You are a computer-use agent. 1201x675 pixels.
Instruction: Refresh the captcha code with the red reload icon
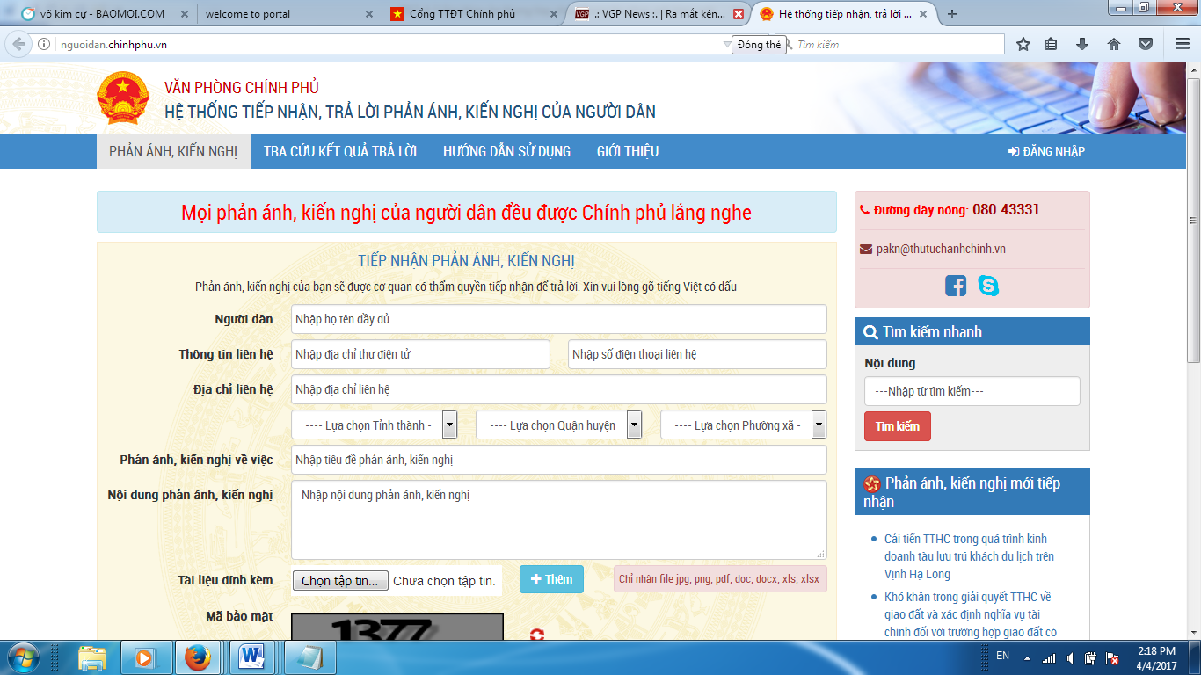pyautogui.click(x=537, y=633)
